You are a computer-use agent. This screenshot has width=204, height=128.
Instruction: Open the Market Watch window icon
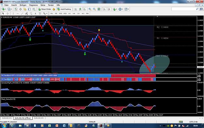pos(16,9)
